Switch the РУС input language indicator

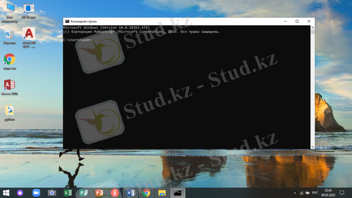pyautogui.click(x=315, y=193)
